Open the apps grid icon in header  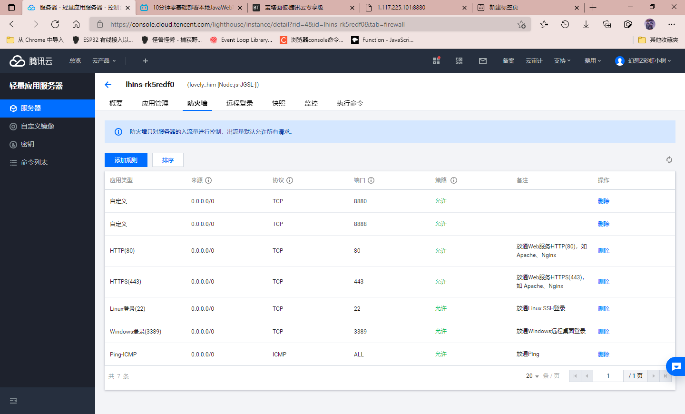[436, 61]
